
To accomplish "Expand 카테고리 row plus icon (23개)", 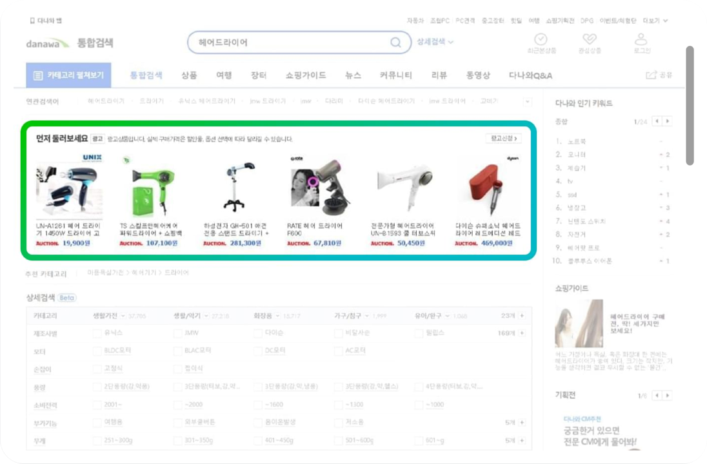I will (x=522, y=316).
